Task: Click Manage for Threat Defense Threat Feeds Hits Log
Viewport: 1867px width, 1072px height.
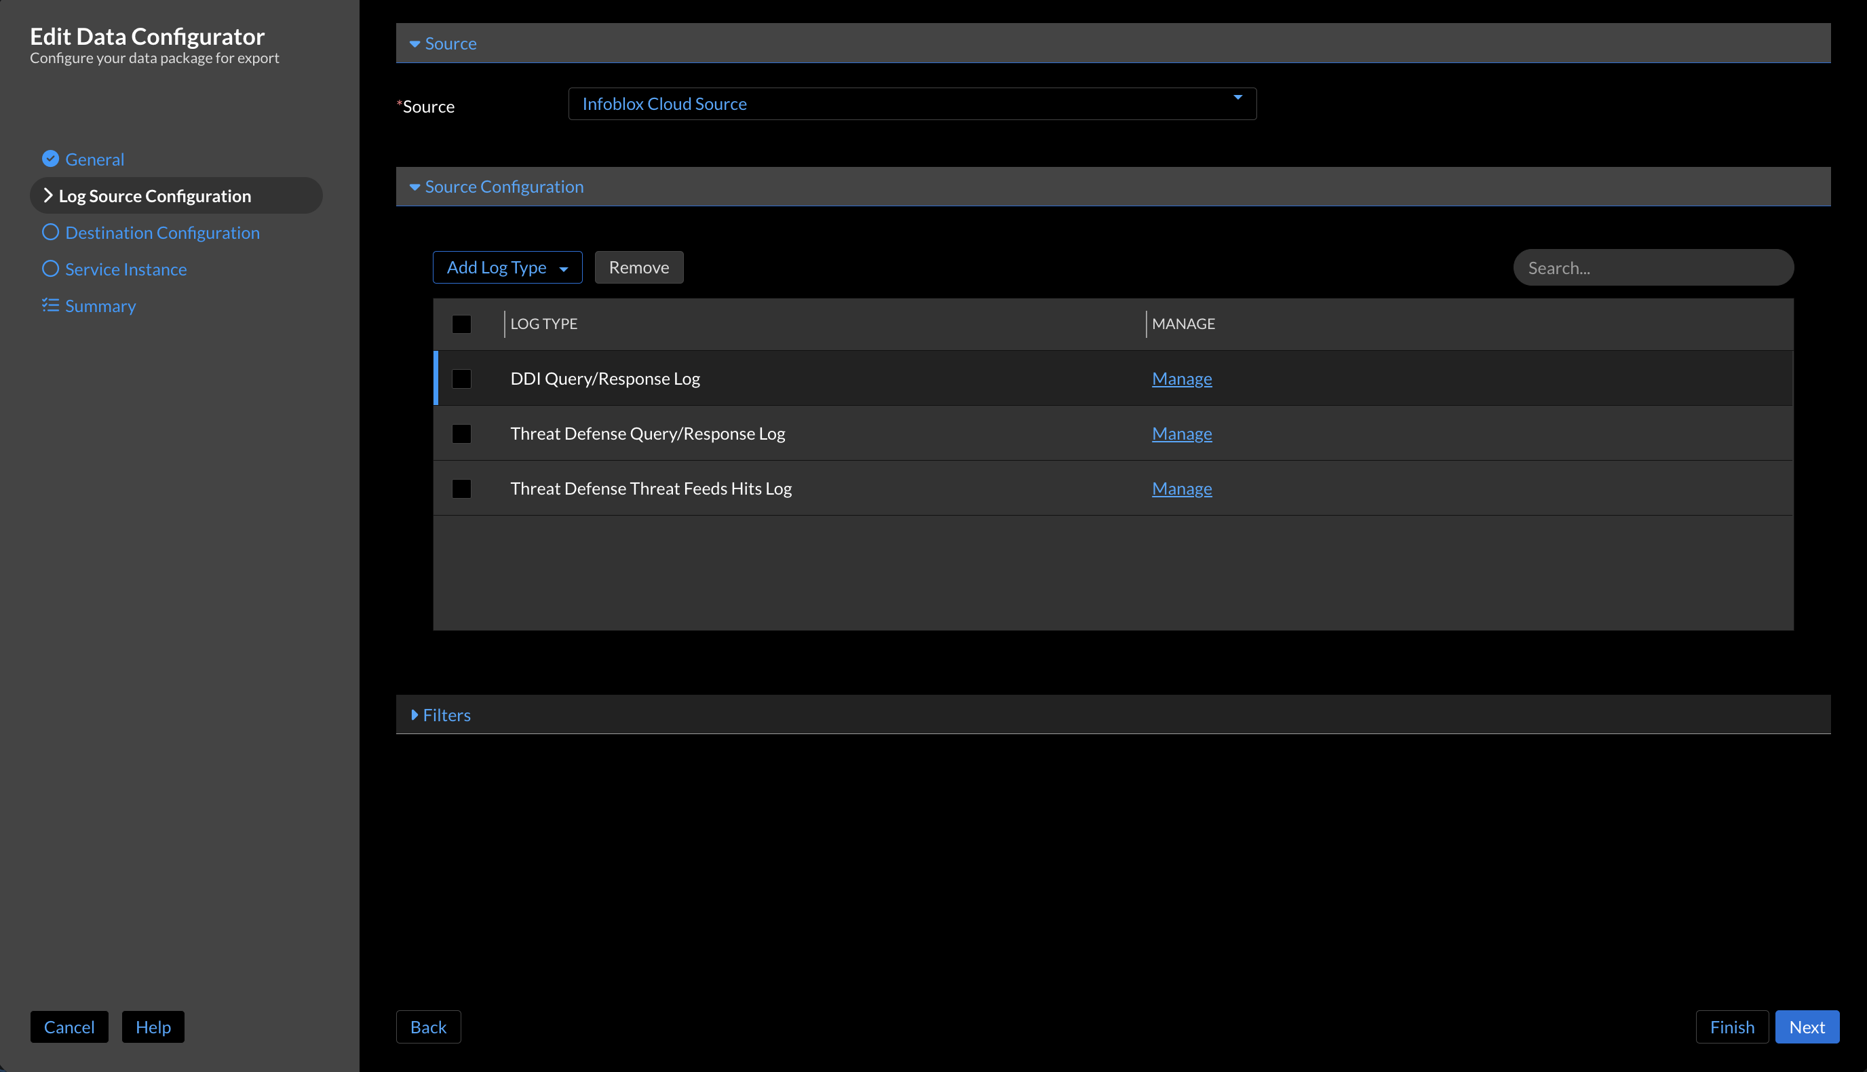Action: [x=1181, y=487]
